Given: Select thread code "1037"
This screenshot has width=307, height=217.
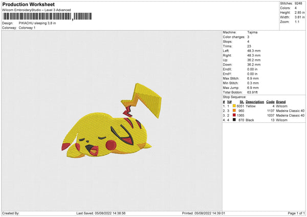Looking at the screenshot, I should 271,115.
